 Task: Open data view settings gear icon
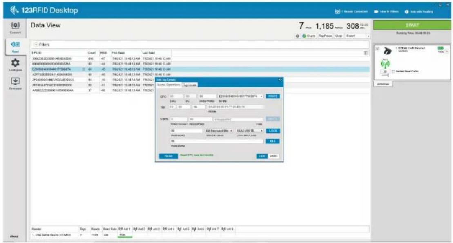297,36
